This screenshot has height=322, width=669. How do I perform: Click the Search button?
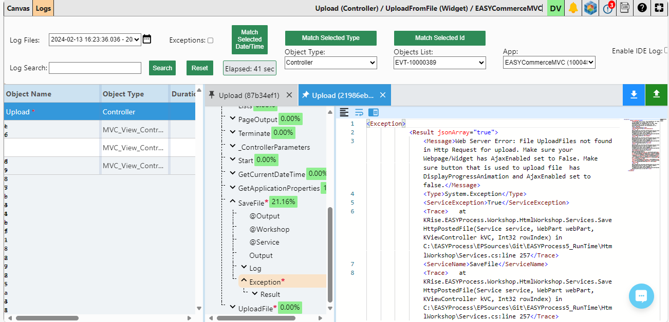pos(162,68)
